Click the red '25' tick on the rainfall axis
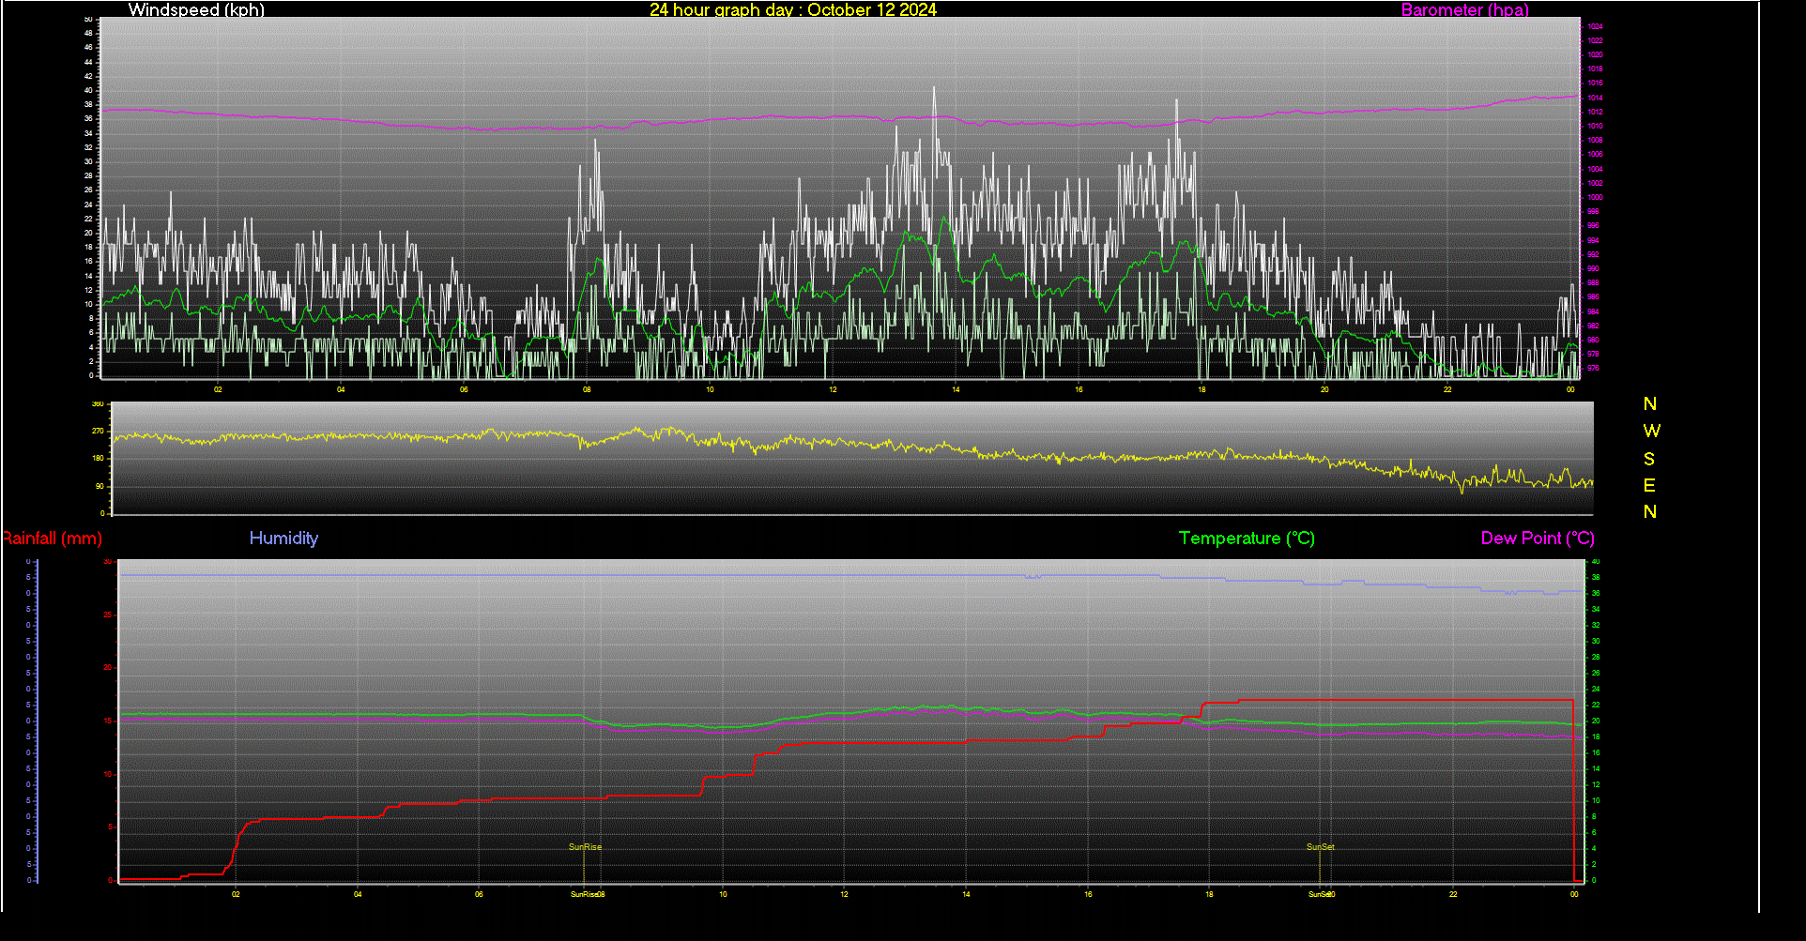The height and width of the screenshot is (941, 1806). click(x=108, y=615)
